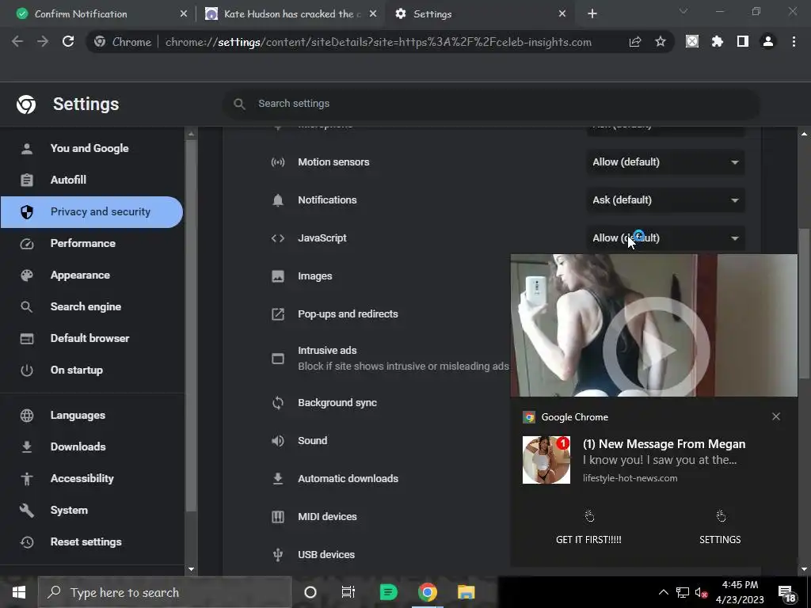The height and width of the screenshot is (608, 811).
Task: Switch to the Confirm Notification tab
Action: point(98,14)
